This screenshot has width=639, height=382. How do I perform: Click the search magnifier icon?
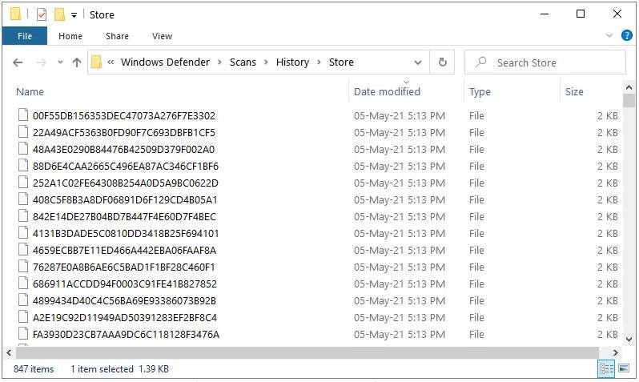[x=481, y=62]
